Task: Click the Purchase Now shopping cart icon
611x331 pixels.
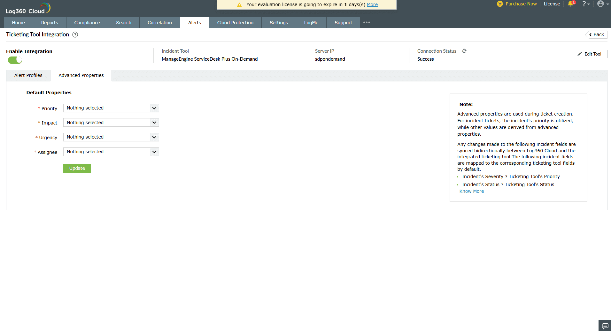Action: (x=499, y=4)
